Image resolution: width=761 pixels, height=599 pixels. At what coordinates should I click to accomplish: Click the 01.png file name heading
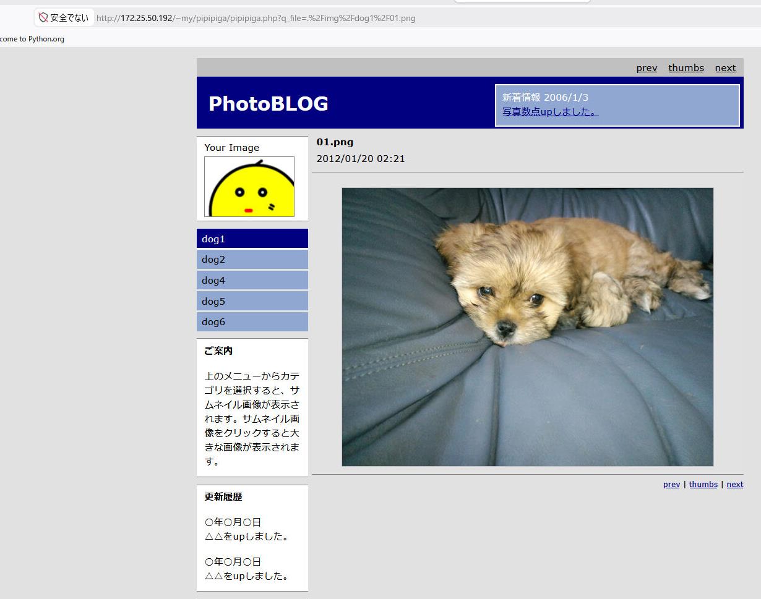(x=335, y=142)
